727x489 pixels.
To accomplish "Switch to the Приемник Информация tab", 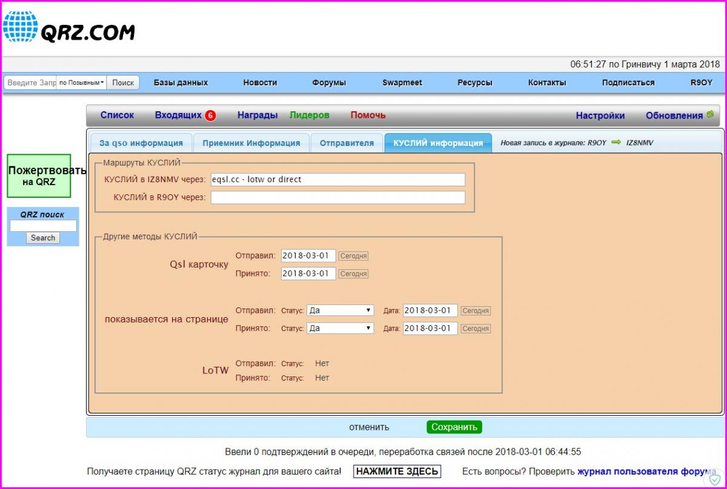I will pyautogui.click(x=251, y=143).
